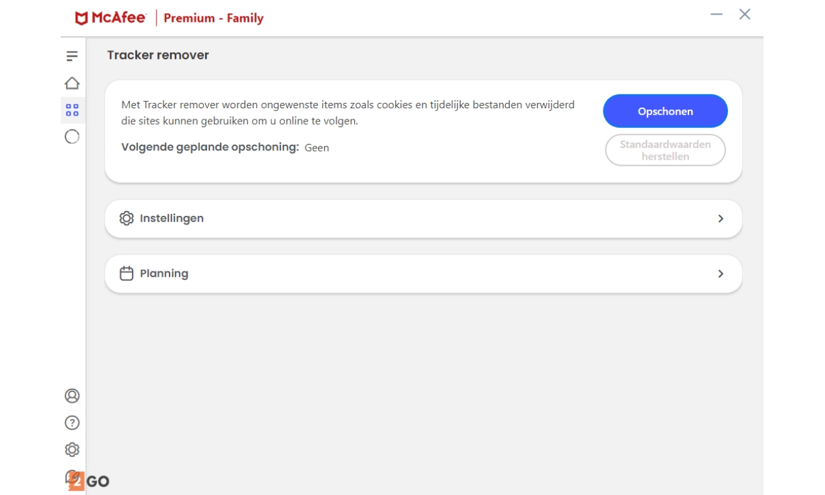Click Standaardwaarden herstellen button
Viewport: 825px width, 495px height.
665,150
